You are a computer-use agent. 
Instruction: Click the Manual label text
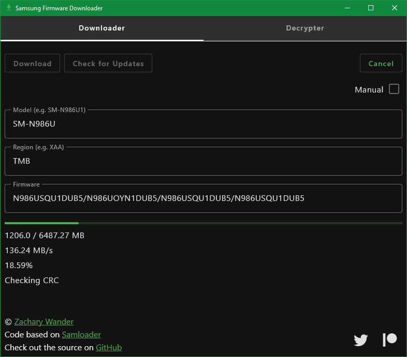click(x=369, y=90)
